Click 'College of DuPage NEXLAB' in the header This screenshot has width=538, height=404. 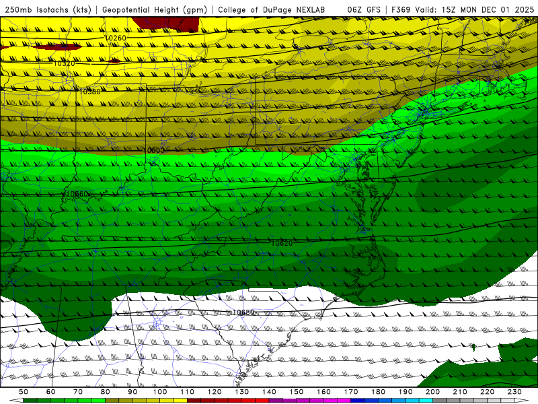[272, 9]
